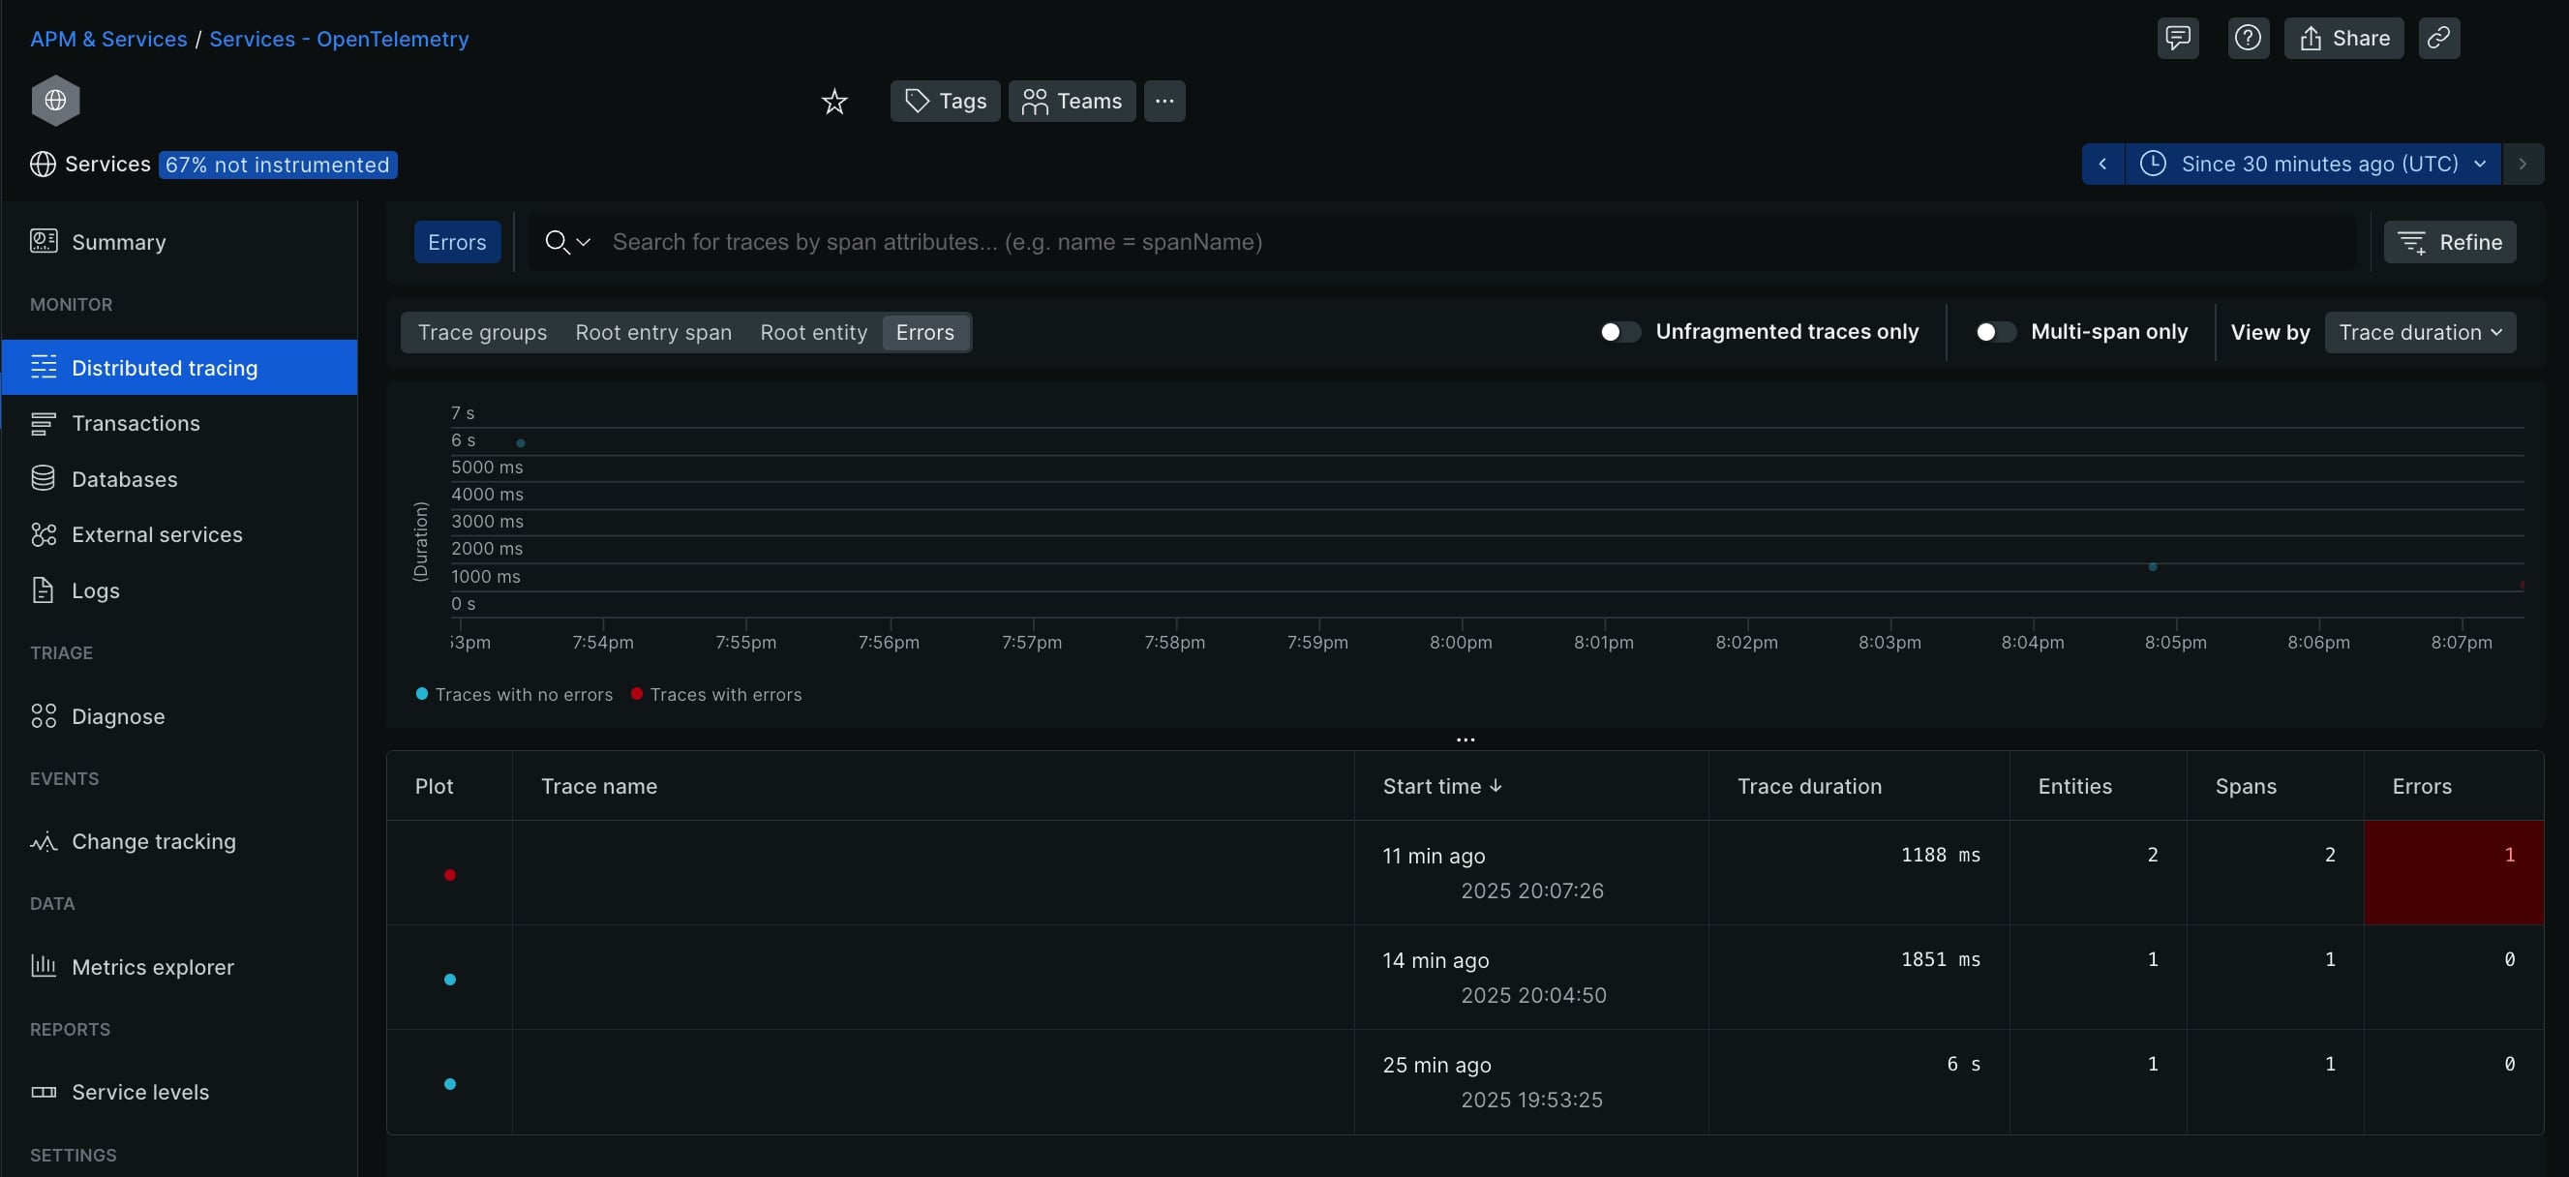Click the Metrics explorer chart icon
The width and height of the screenshot is (2569, 1177).
click(x=43, y=967)
